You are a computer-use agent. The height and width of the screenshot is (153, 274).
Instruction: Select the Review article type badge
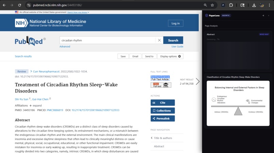(22, 71)
